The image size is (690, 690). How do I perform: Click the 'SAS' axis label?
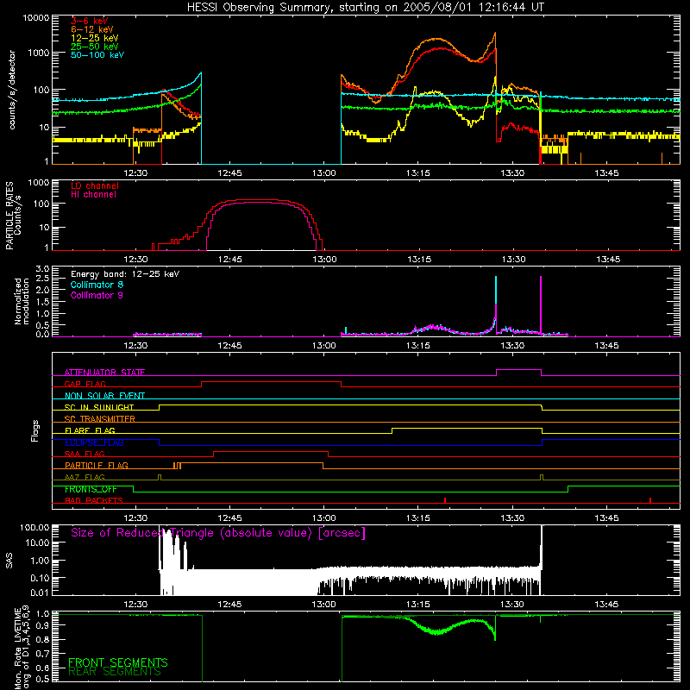[9, 560]
